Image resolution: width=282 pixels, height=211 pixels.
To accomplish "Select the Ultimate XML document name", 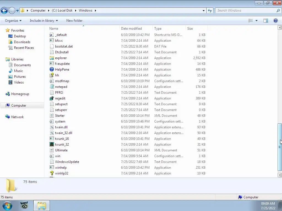I will pos(61,150).
